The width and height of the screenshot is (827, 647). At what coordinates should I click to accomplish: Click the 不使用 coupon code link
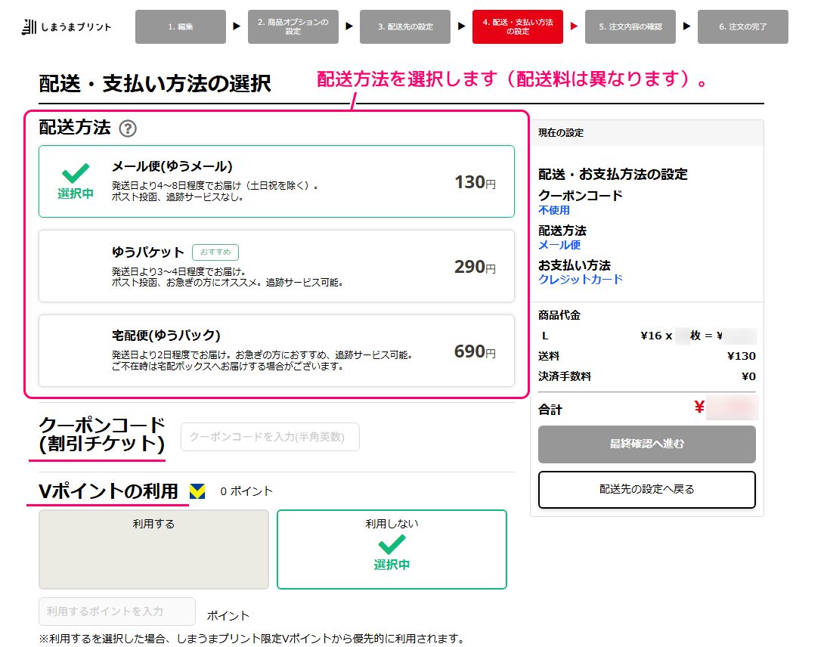click(554, 210)
